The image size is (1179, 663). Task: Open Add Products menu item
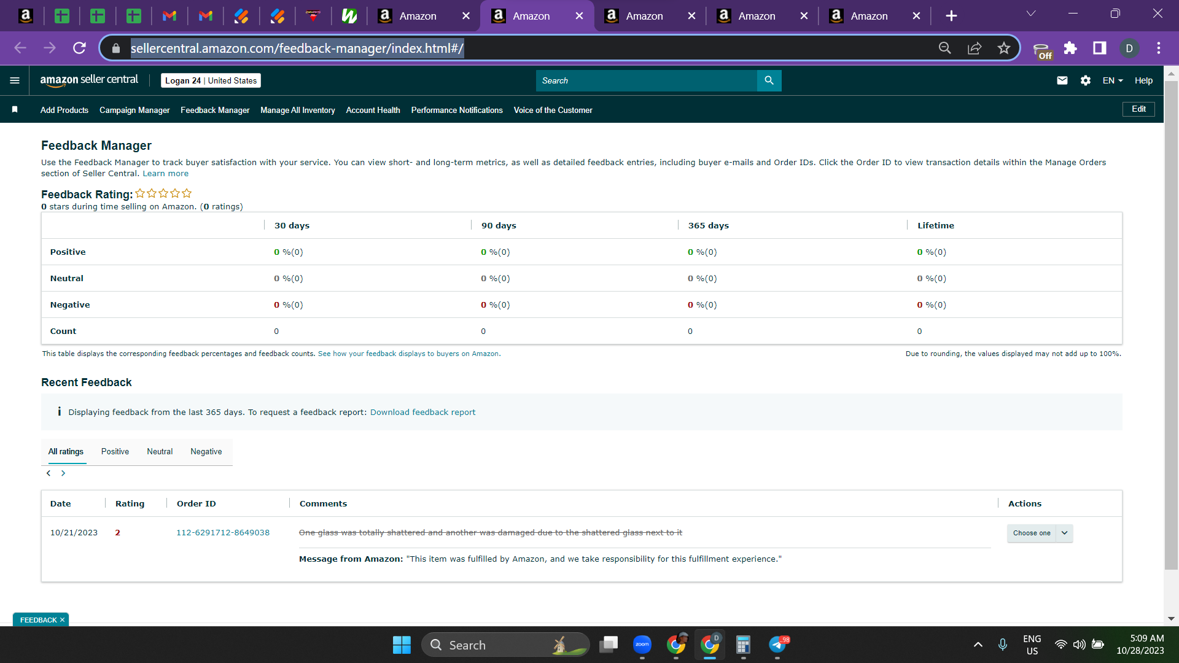[64, 110]
